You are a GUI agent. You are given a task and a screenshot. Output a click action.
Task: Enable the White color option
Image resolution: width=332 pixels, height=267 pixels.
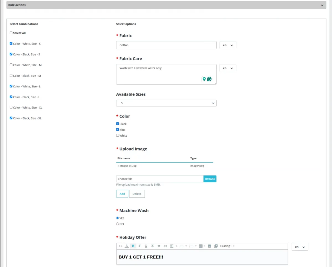(x=118, y=135)
